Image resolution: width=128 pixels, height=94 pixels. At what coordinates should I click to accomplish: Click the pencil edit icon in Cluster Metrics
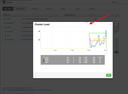click(118, 15)
